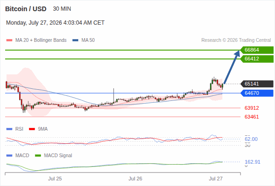Click the 65141 current price tag
Screen dimensions: 275x186
[x=257, y=84]
